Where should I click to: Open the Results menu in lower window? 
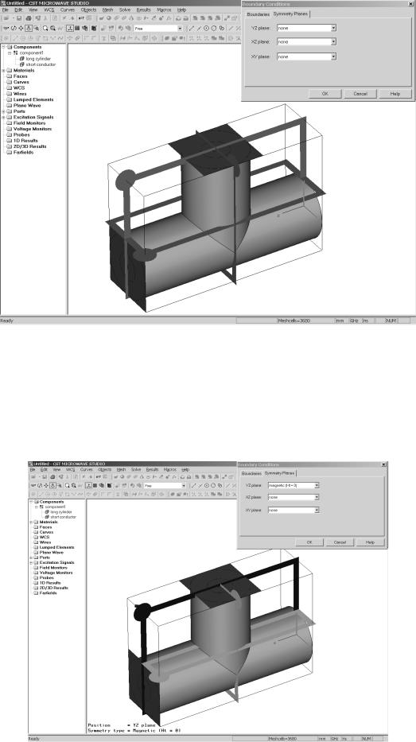[153, 469]
